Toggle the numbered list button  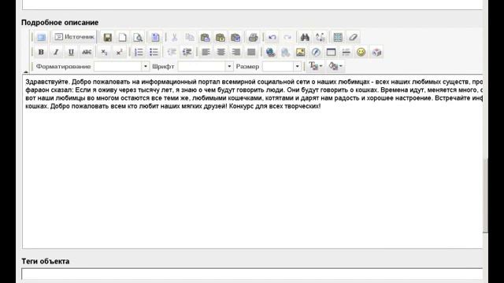click(x=139, y=52)
